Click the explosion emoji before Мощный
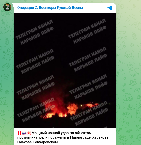 (x=29, y=133)
